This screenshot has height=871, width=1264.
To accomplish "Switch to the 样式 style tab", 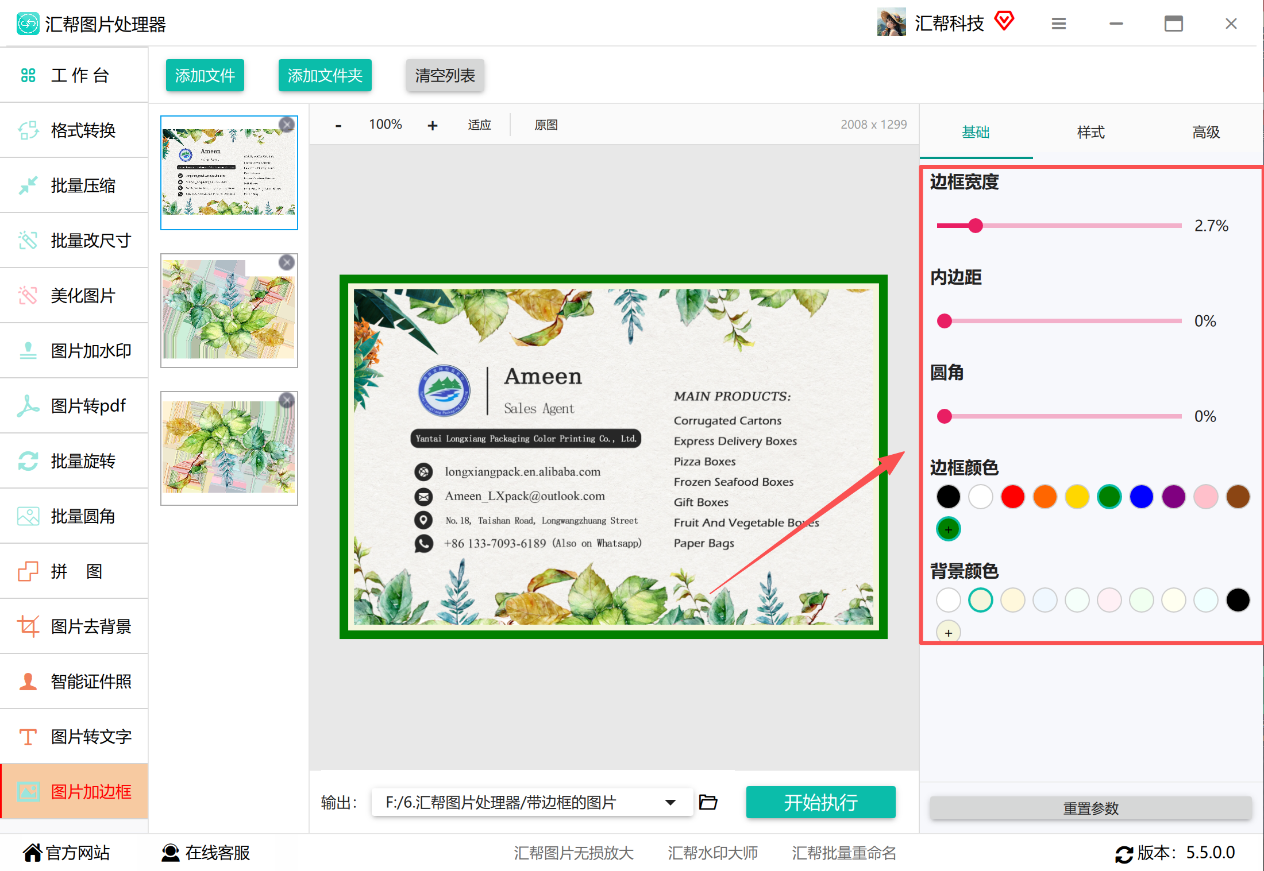I will coord(1090,133).
